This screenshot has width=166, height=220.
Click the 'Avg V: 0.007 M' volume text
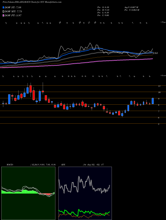131,7
